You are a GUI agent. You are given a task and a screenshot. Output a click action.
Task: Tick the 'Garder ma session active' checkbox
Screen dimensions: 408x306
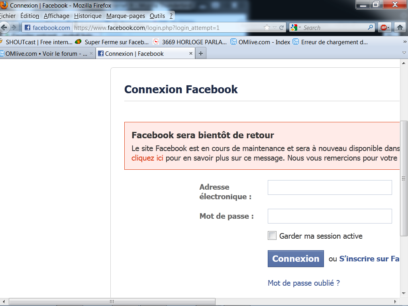click(272, 236)
